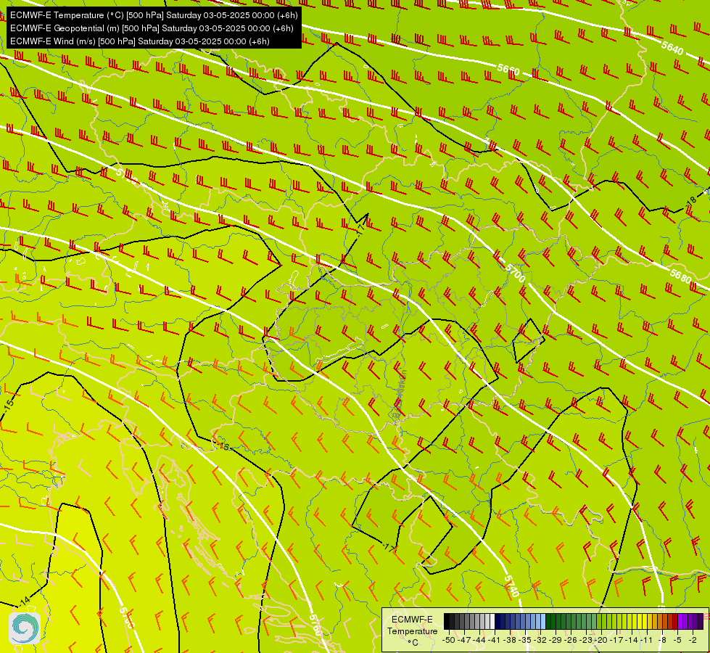Click the 5640 geopotential contour label
710x653 pixels.
tap(672, 48)
